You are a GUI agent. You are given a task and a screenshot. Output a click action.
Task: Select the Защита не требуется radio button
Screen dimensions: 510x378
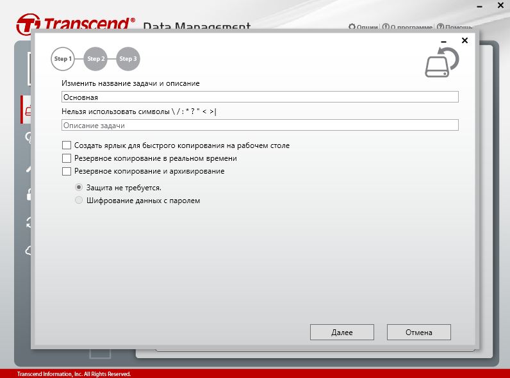pyautogui.click(x=79, y=187)
